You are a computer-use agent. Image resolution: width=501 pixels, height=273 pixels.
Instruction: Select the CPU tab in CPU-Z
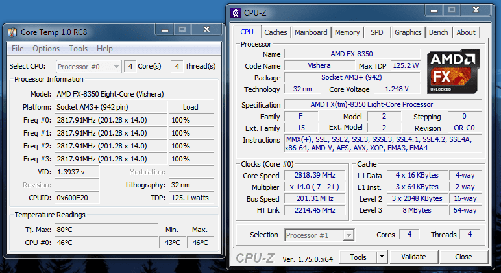247,32
